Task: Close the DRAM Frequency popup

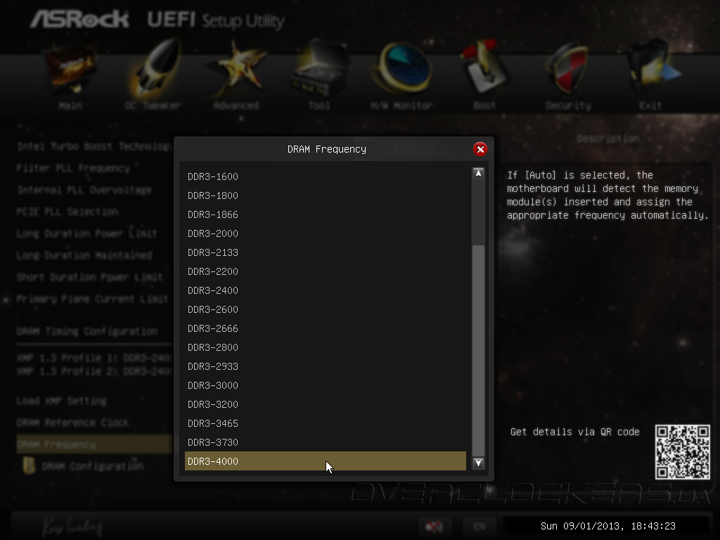Action: tap(480, 149)
